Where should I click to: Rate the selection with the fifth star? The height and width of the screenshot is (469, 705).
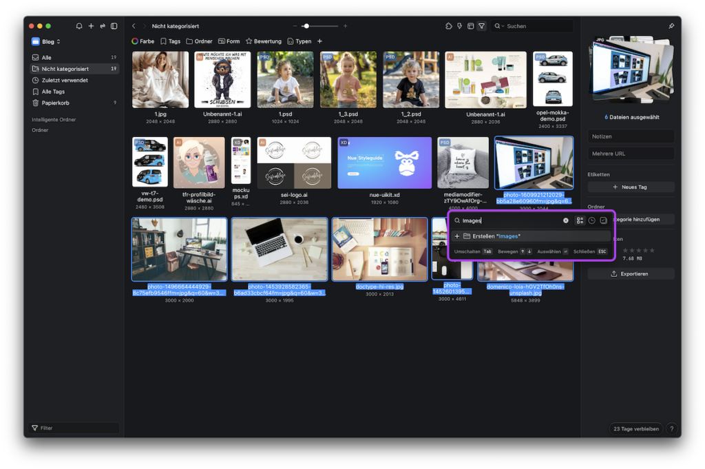coord(652,251)
